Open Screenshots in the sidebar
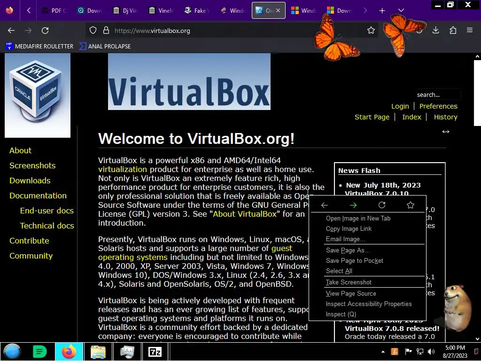481x361 pixels. (32, 165)
